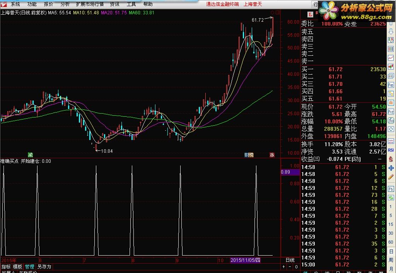Select the candlestick chart icon

pyautogui.click(x=391, y=67)
